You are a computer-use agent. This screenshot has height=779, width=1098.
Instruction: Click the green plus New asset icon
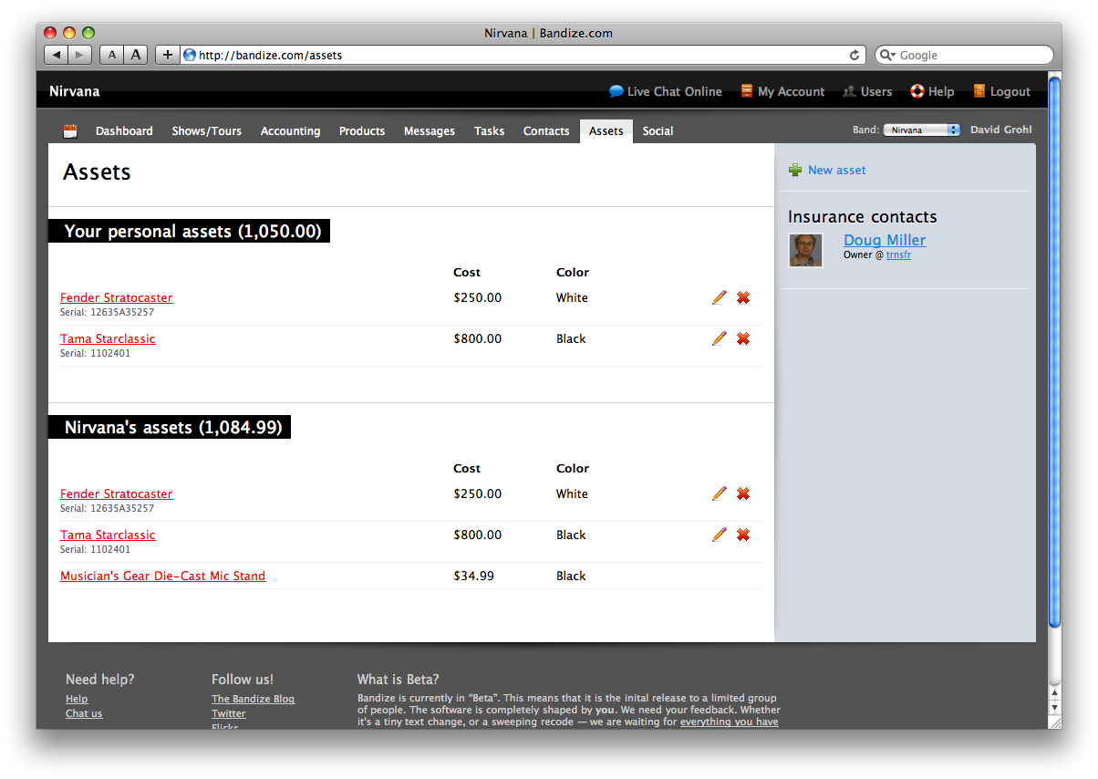click(x=795, y=170)
